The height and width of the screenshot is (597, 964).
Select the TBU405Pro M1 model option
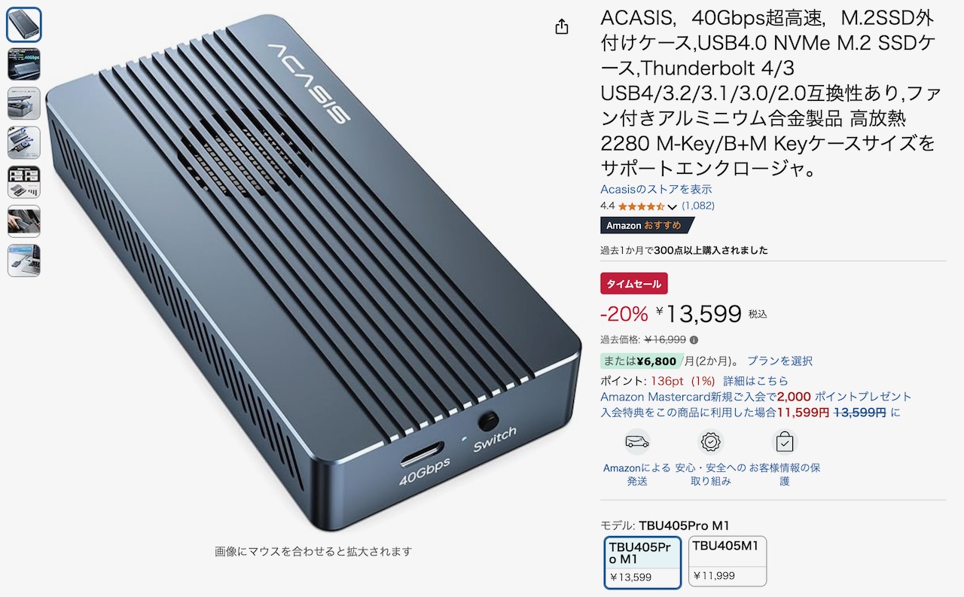tap(643, 562)
